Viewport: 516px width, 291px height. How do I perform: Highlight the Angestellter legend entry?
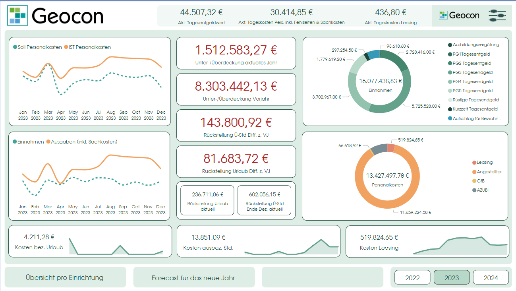tap(489, 172)
